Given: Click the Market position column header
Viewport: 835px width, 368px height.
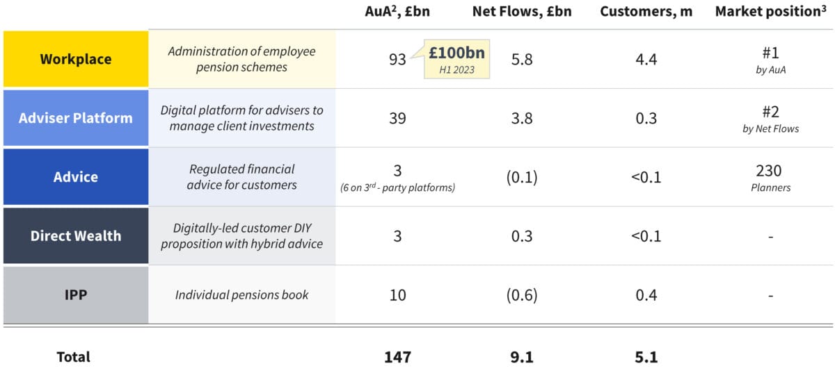Looking at the screenshot, I should point(768,11).
